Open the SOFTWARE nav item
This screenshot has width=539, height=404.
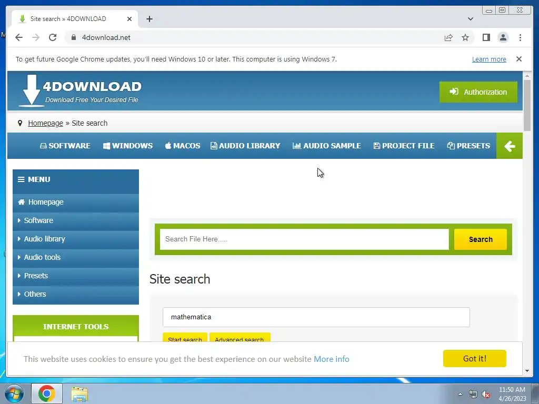pyautogui.click(x=65, y=146)
